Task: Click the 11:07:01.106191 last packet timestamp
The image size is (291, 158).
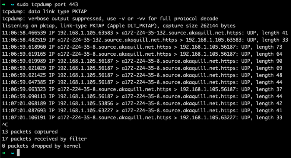Action: 24,118
